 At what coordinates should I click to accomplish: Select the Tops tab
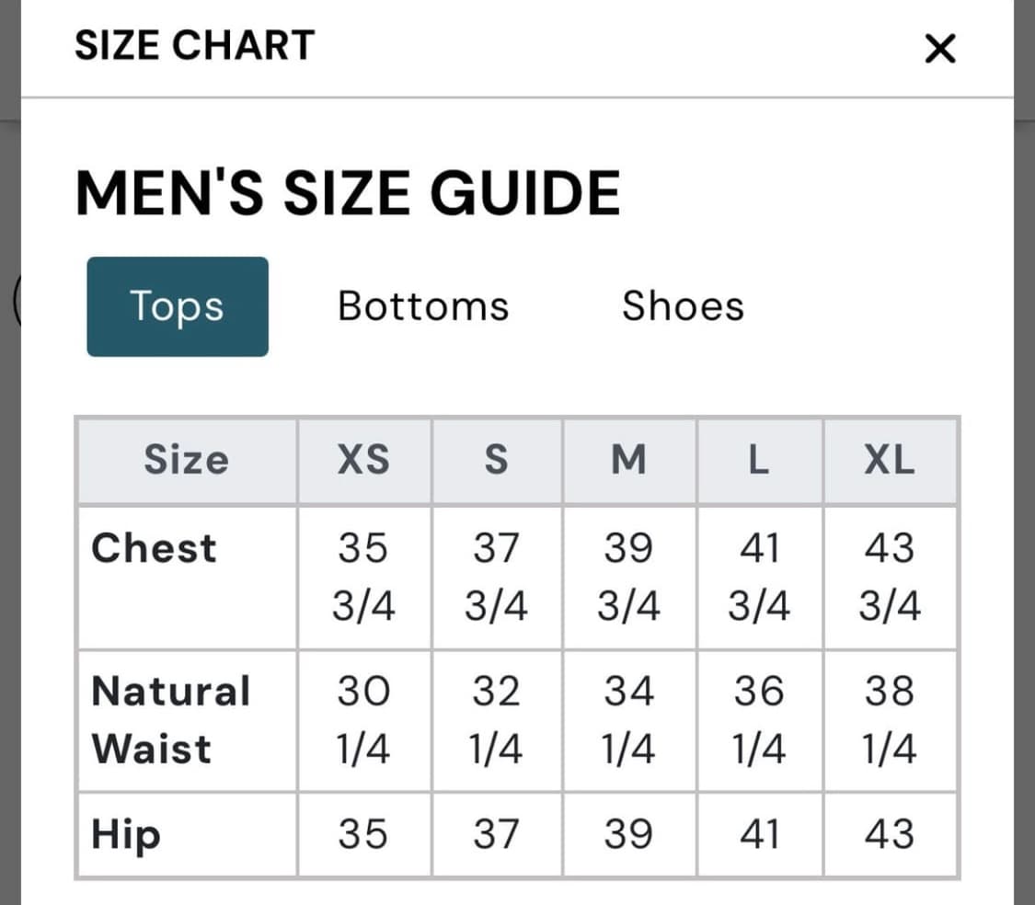click(x=178, y=306)
